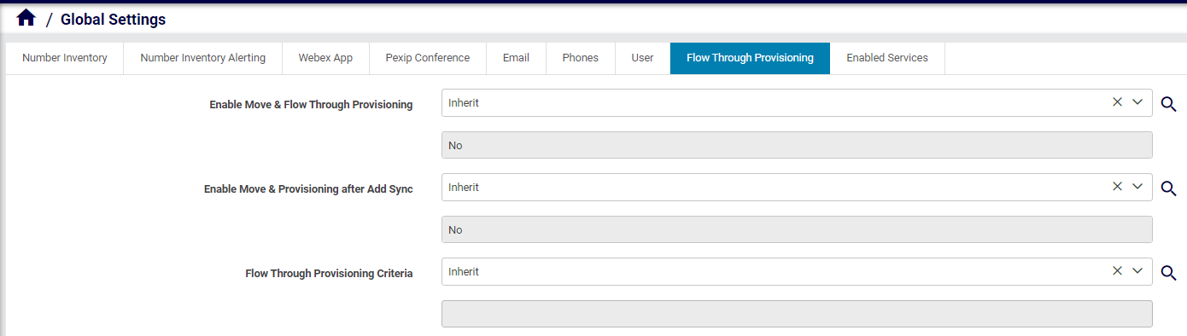Clear Enable Move & Flow Through Provisioning value

tap(1117, 102)
